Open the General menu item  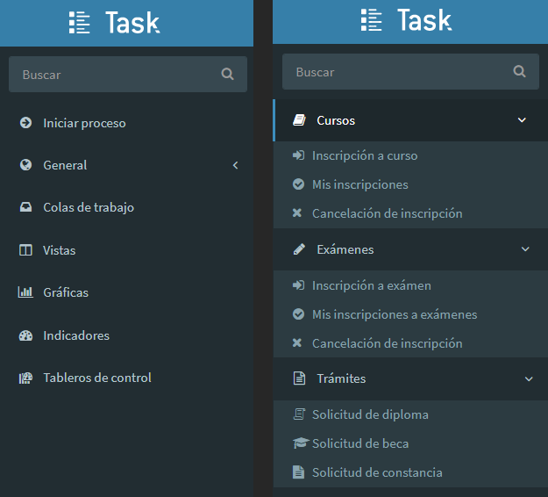(x=126, y=165)
